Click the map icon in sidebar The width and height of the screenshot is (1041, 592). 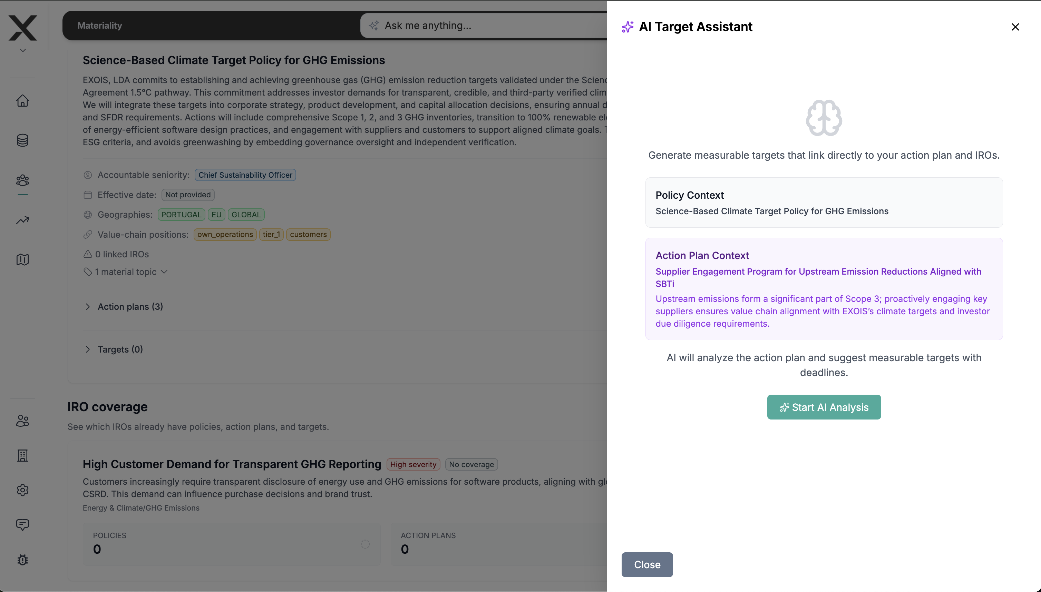tap(23, 259)
